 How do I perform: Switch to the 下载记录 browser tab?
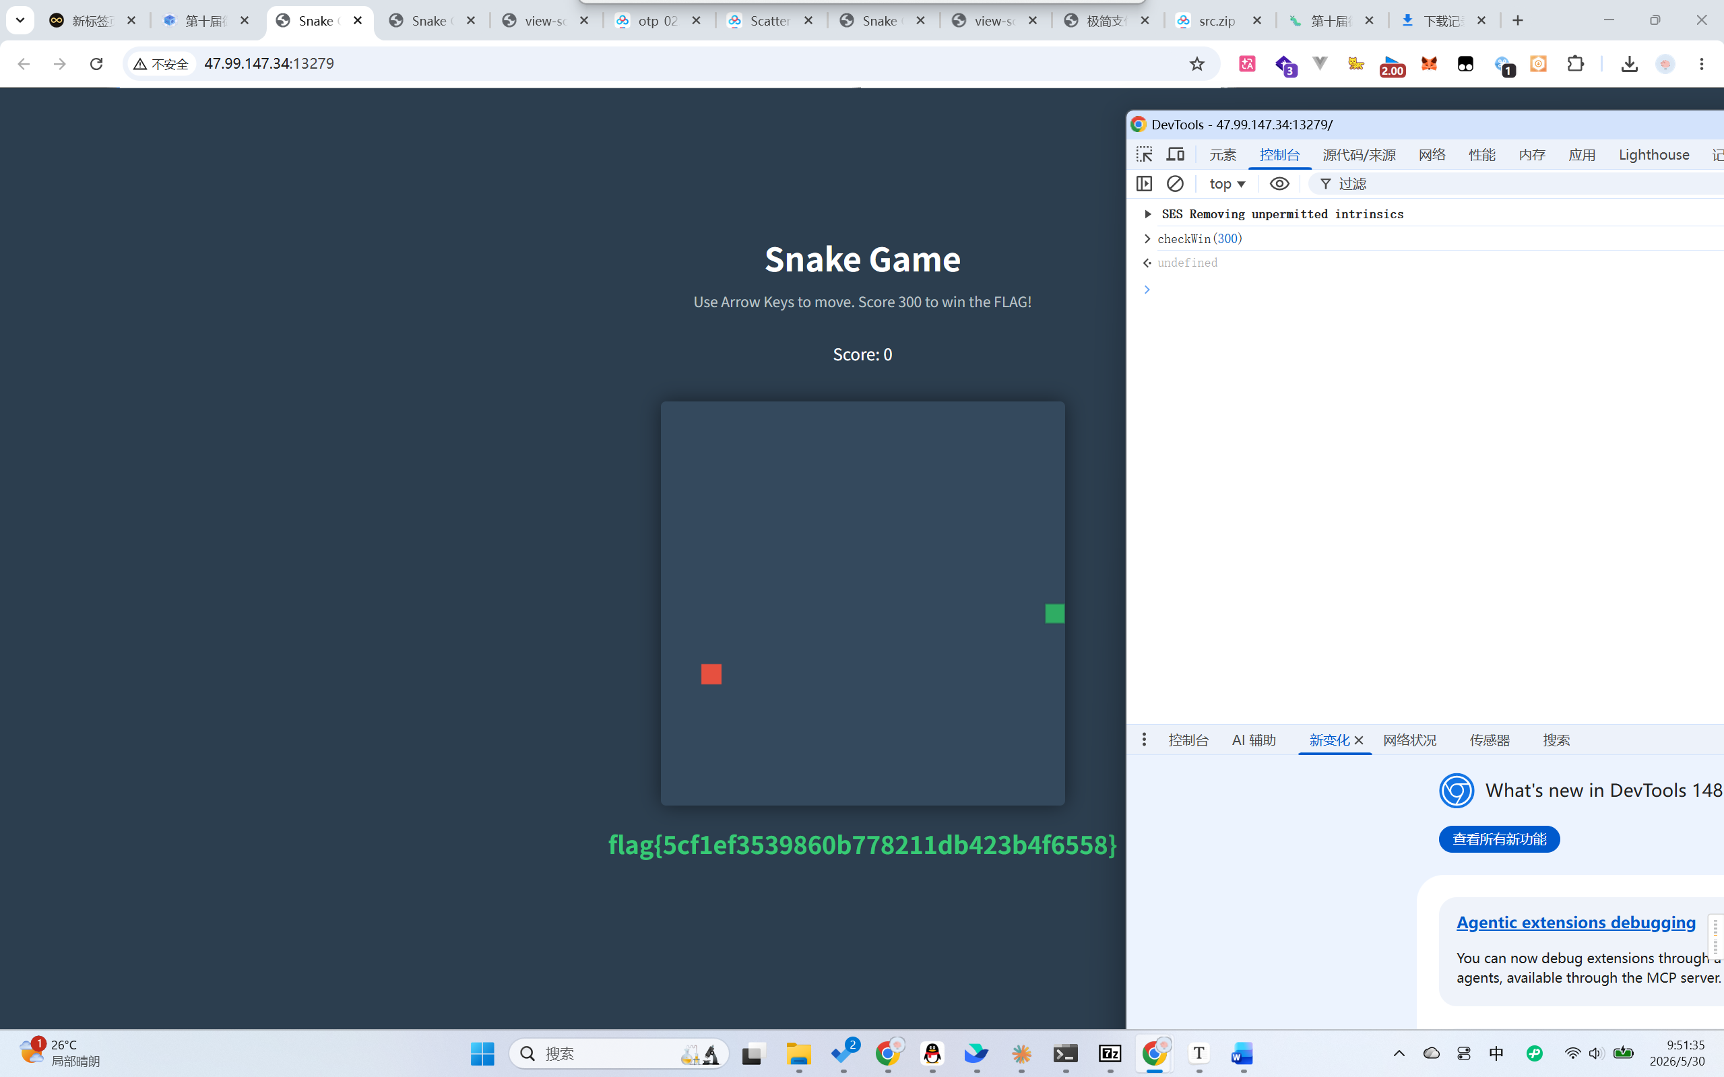(1443, 21)
